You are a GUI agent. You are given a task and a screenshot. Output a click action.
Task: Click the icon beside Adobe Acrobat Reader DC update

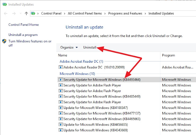point(61,67)
